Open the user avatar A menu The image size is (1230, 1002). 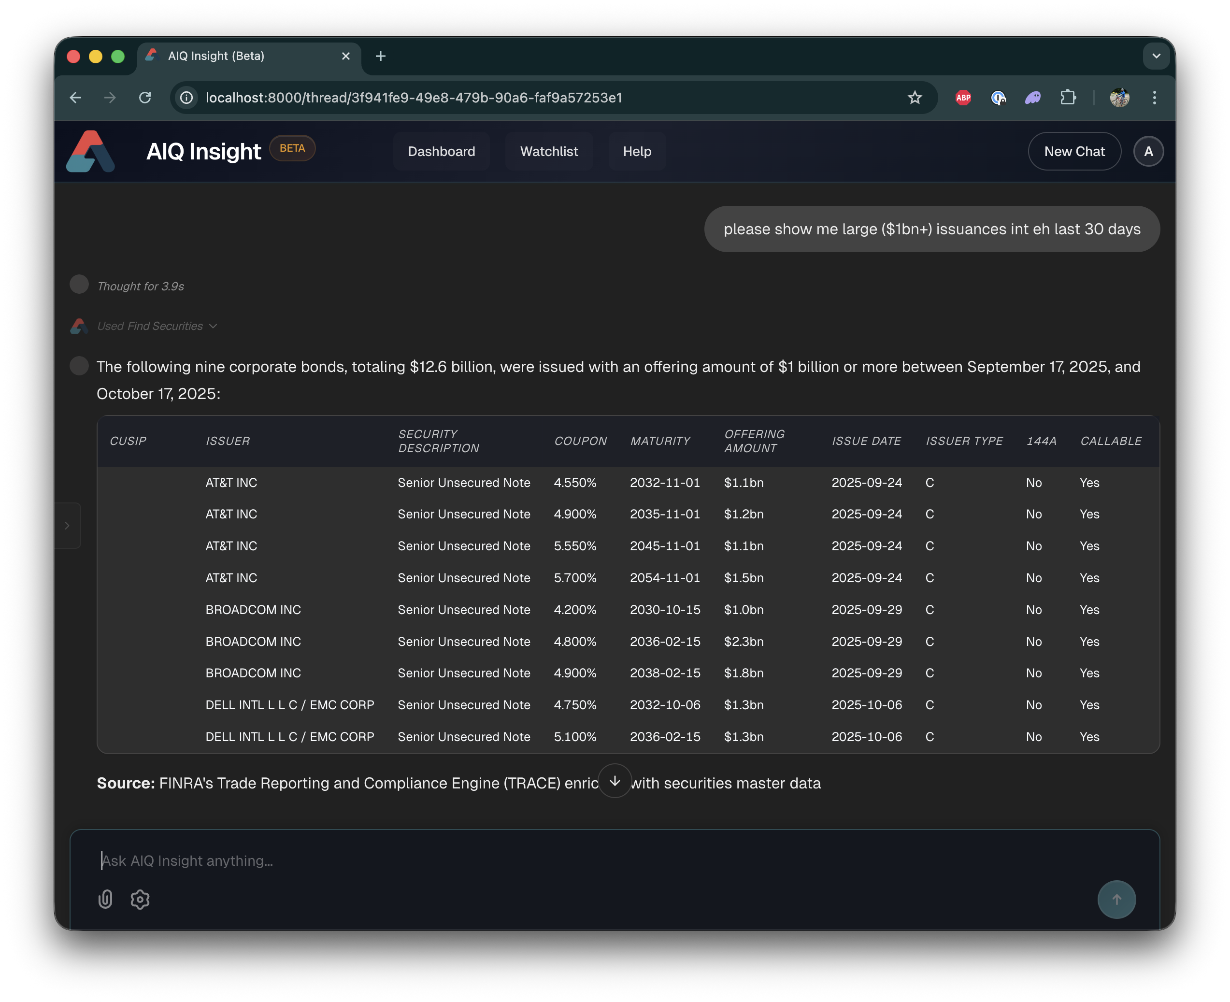tap(1148, 151)
